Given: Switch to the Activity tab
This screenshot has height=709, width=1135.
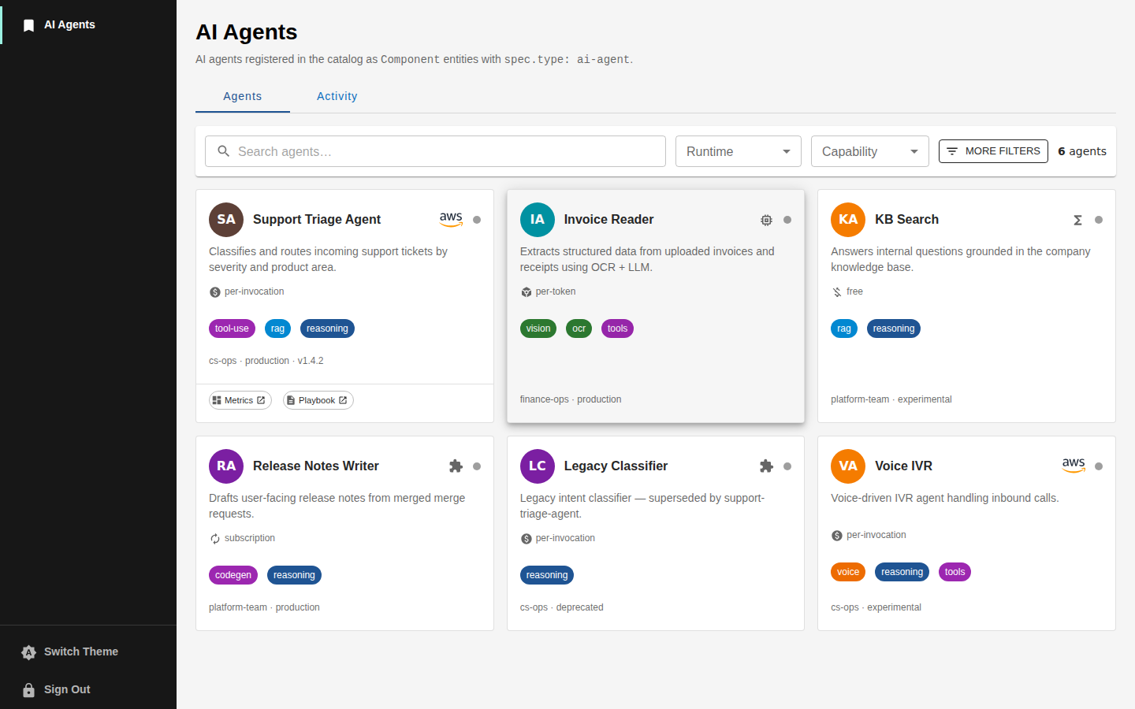Looking at the screenshot, I should click(x=337, y=96).
